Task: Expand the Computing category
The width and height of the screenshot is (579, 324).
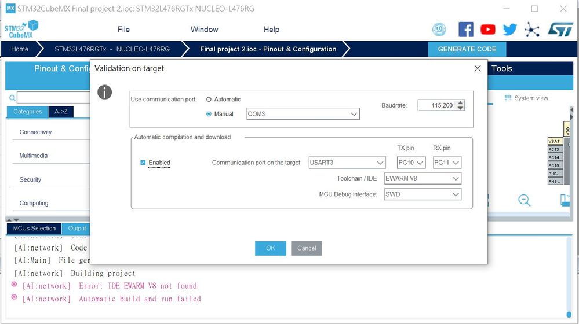Action: click(x=34, y=203)
